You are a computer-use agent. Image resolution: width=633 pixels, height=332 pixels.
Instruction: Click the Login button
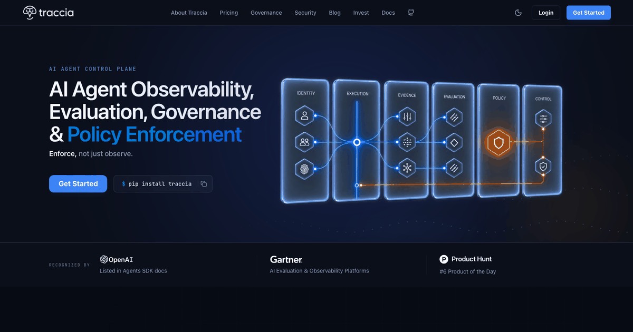click(x=546, y=13)
